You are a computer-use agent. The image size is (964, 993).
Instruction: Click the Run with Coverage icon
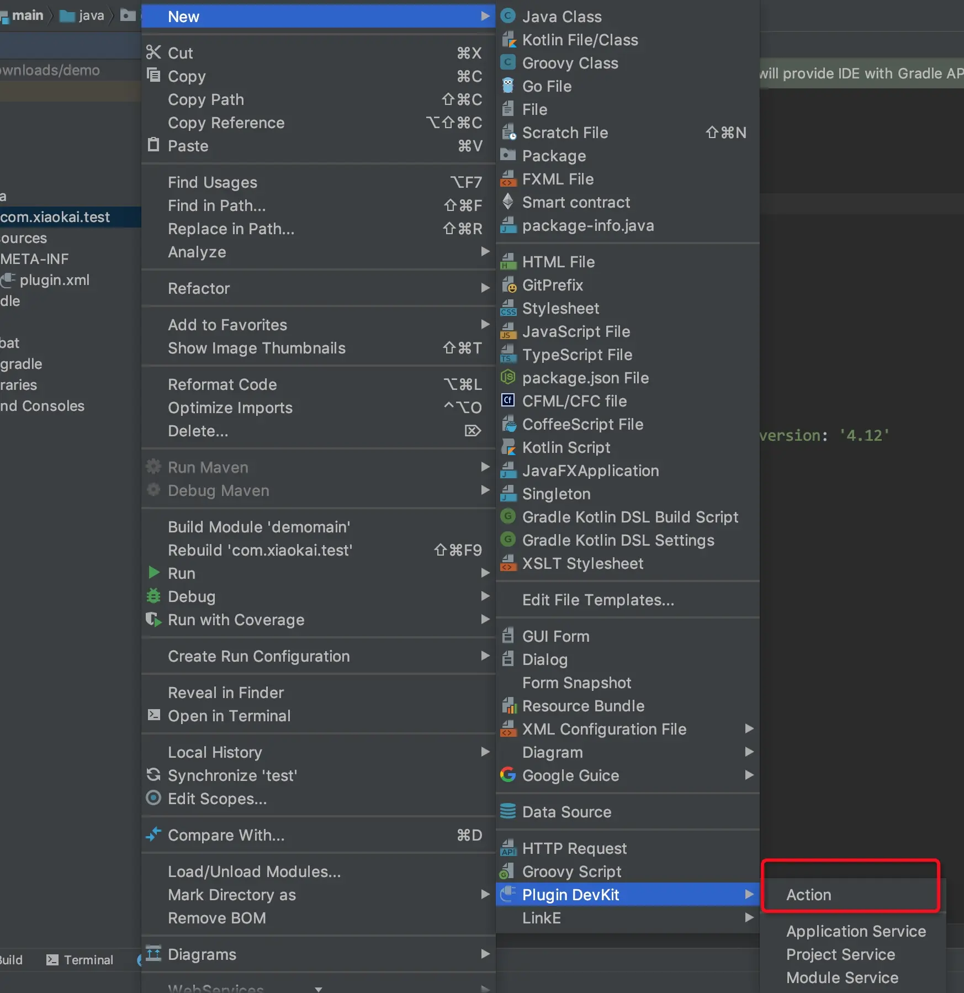click(x=153, y=619)
